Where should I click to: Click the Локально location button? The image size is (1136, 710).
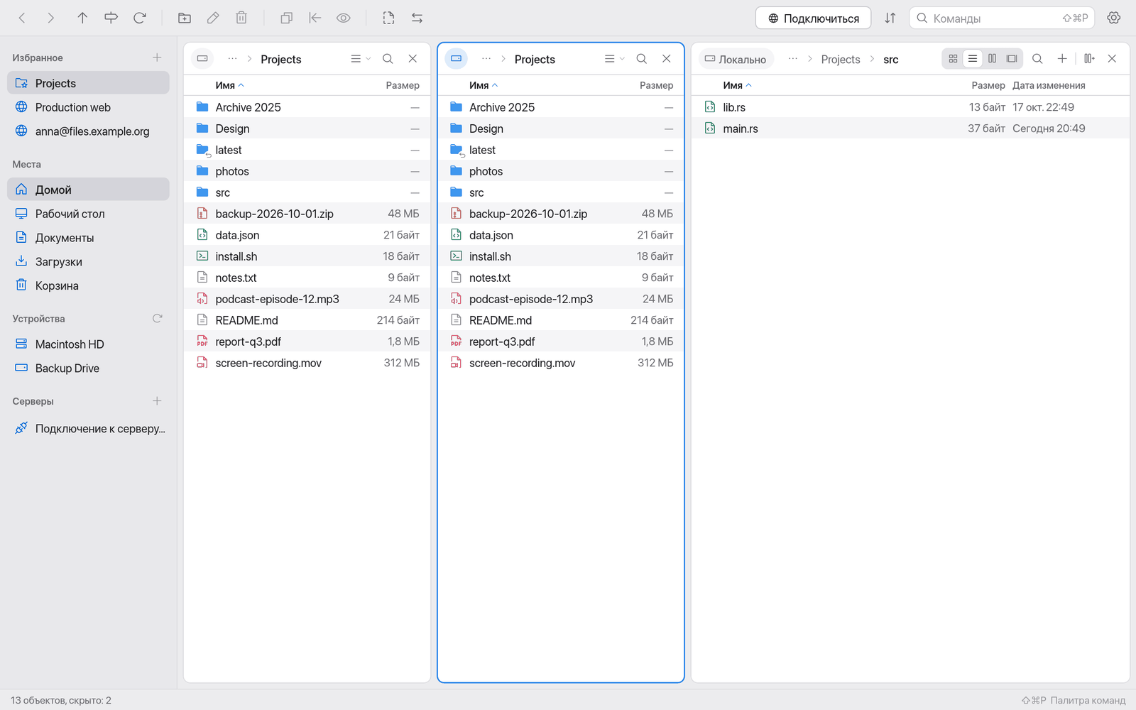(x=736, y=59)
